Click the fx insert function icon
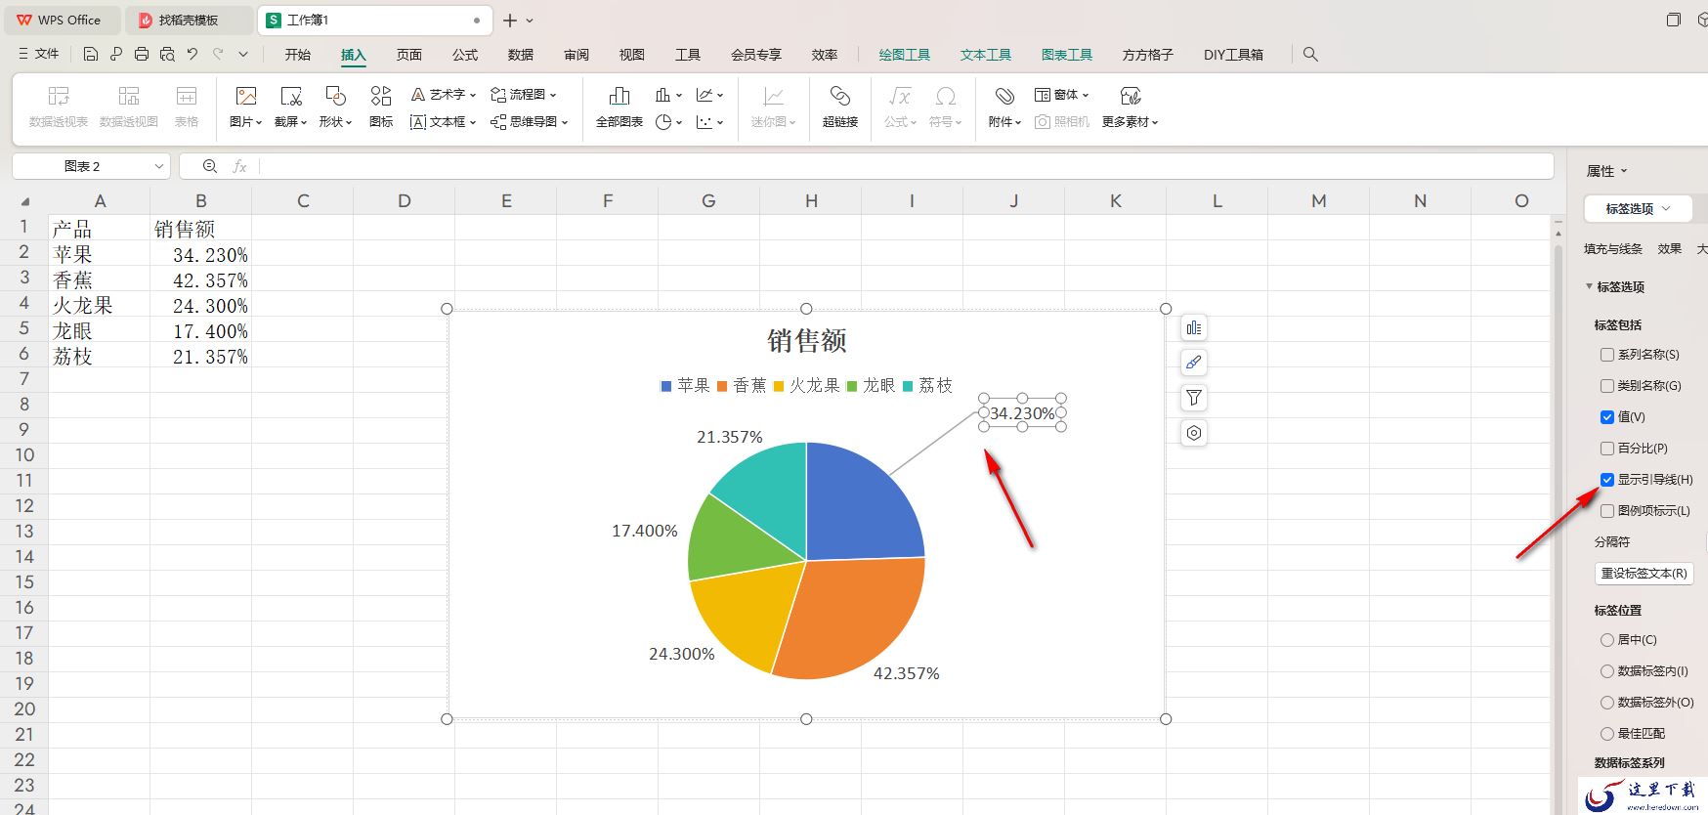Screen dimensions: 1708x815 pyautogui.click(x=239, y=166)
